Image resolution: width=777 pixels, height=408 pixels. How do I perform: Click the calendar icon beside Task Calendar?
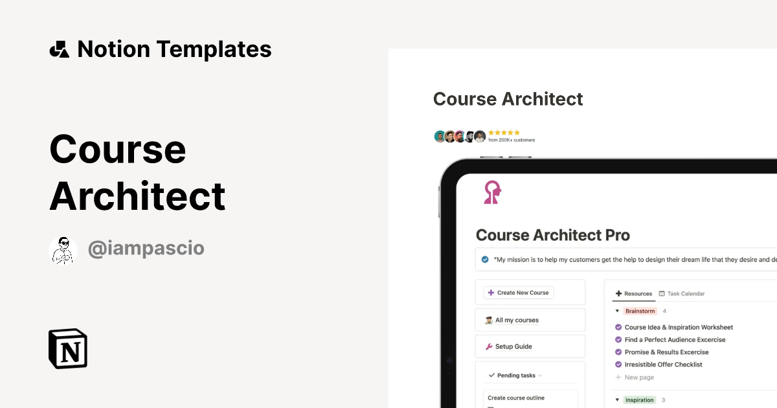click(661, 293)
